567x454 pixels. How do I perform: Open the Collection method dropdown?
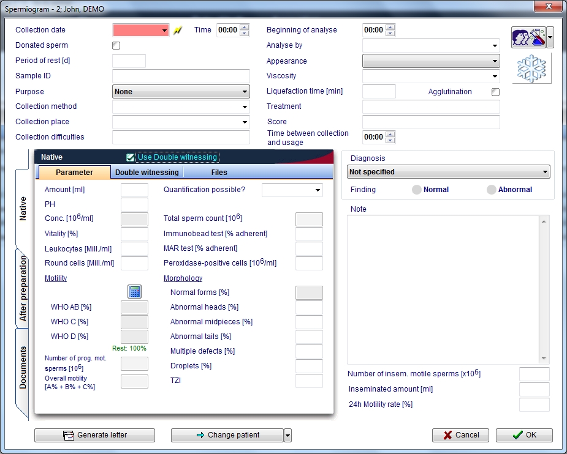(181, 107)
